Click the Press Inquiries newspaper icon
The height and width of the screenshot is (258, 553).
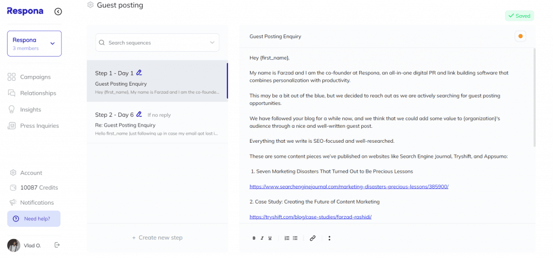(x=12, y=125)
